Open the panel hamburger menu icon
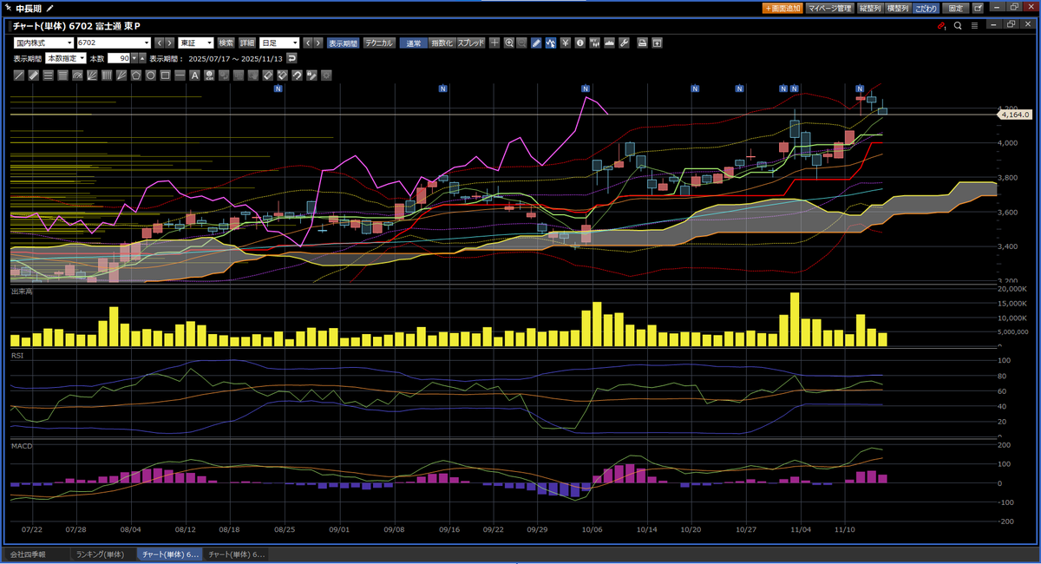The width and height of the screenshot is (1041, 564). point(974,26)
